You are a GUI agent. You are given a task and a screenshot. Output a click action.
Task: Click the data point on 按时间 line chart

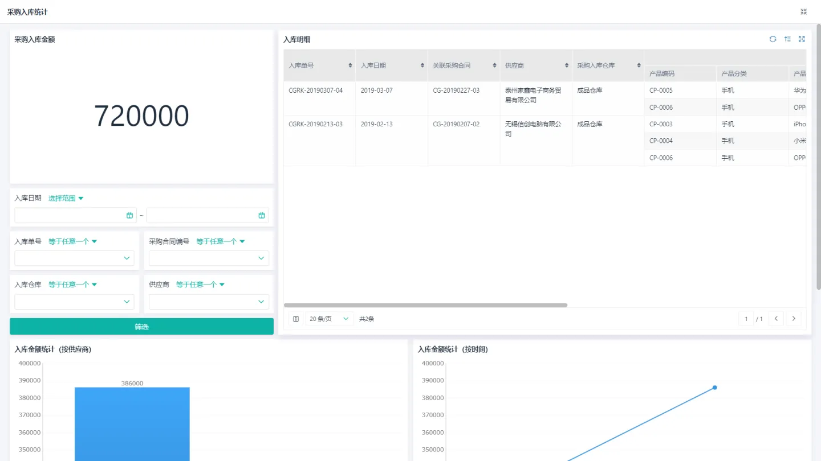pos(714,388)
